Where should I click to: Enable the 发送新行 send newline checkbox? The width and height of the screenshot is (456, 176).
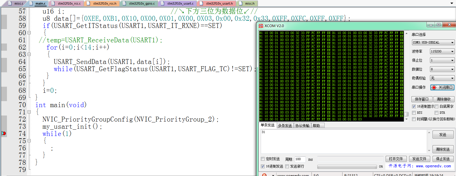(x=287, y=166)
